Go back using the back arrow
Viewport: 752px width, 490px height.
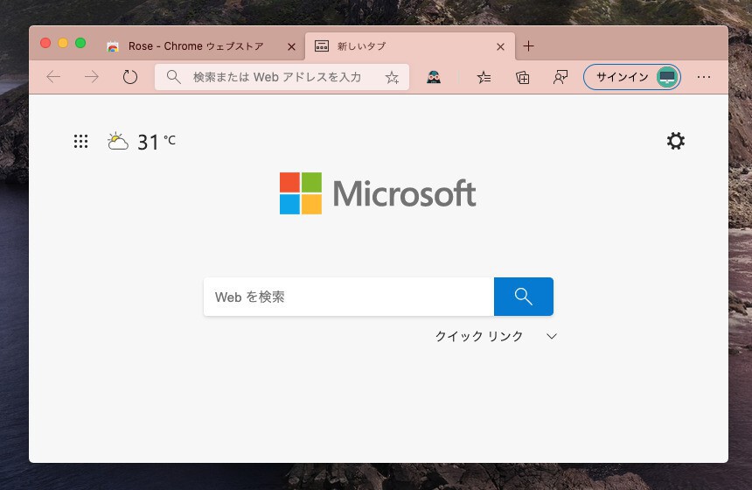(53, 77)
